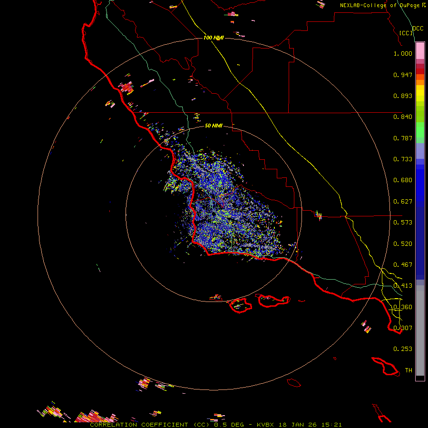Click the 0.573 legend value
The height and width of the screenshot is (428, 428).
pos(403,223)
